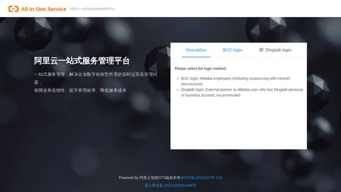Click 'Please select the login method:' text
This screenshot has width=341, height=192.
200,69
